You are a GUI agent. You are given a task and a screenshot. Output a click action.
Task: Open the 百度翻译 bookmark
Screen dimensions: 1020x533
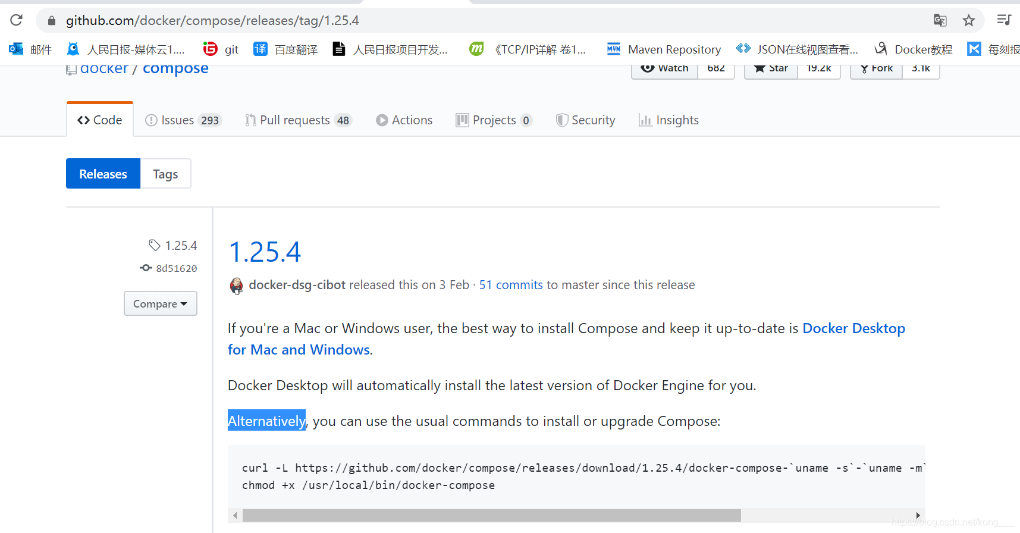tap(285, 49)
